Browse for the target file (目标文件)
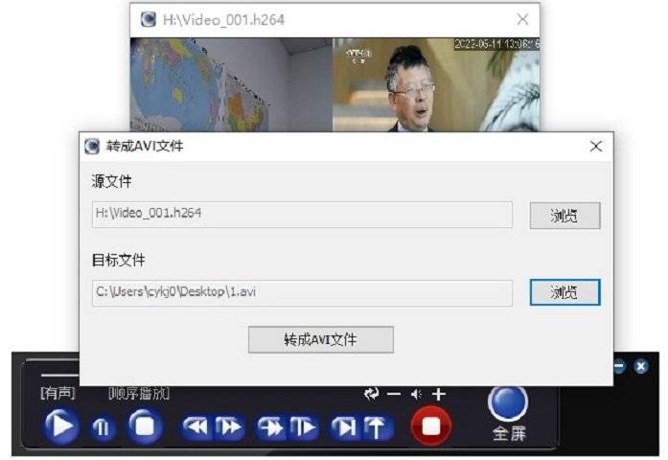 coord(564,292)
